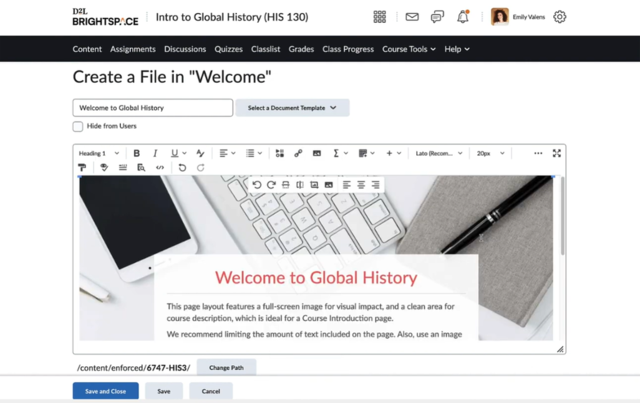Expand the Help menu

coord(457,49)
